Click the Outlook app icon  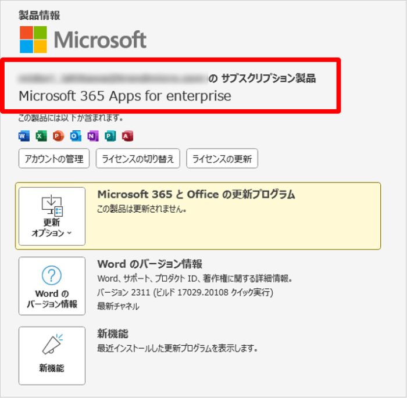pyautogui.click(x=75, y=136)
